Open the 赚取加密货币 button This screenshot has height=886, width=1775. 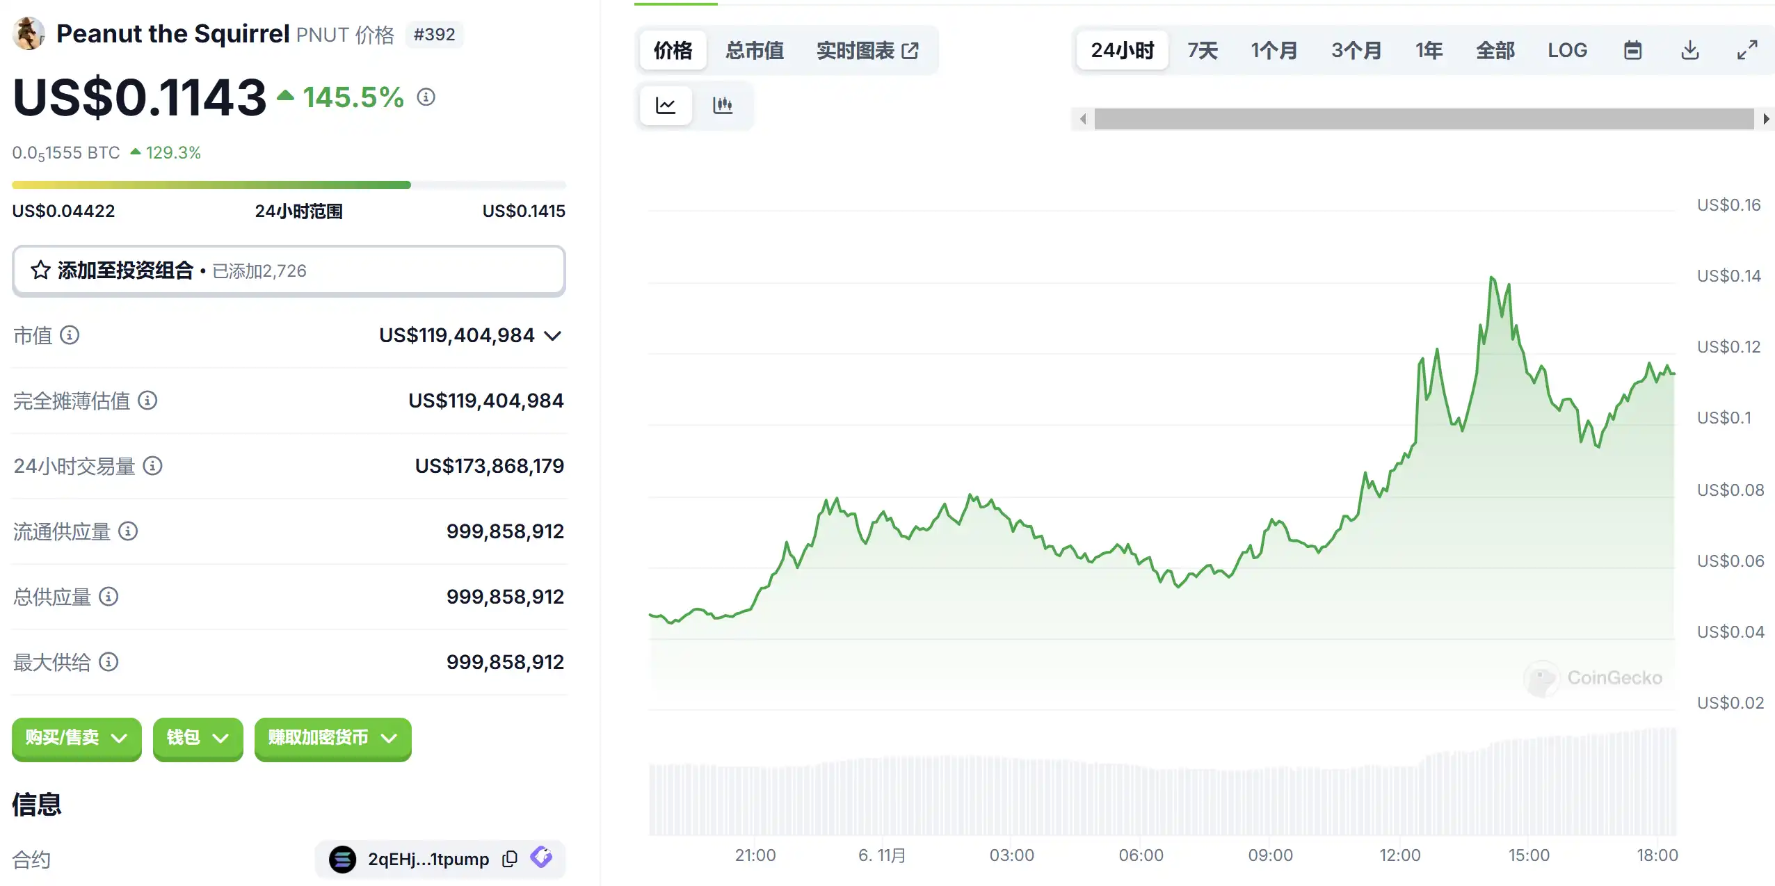tap(332, 738)
